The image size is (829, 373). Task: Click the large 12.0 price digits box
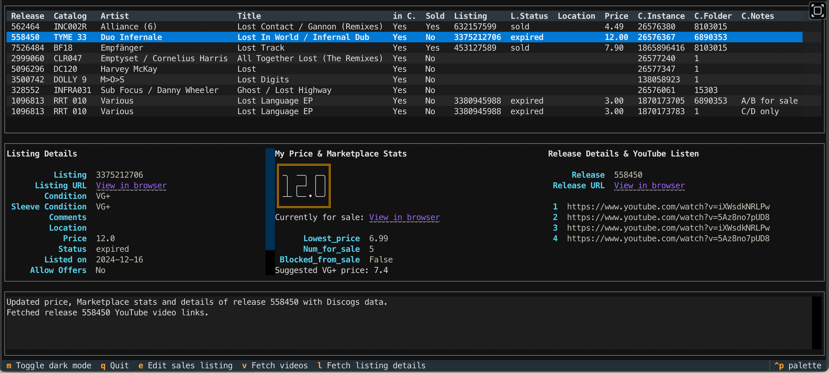point(304,186)
